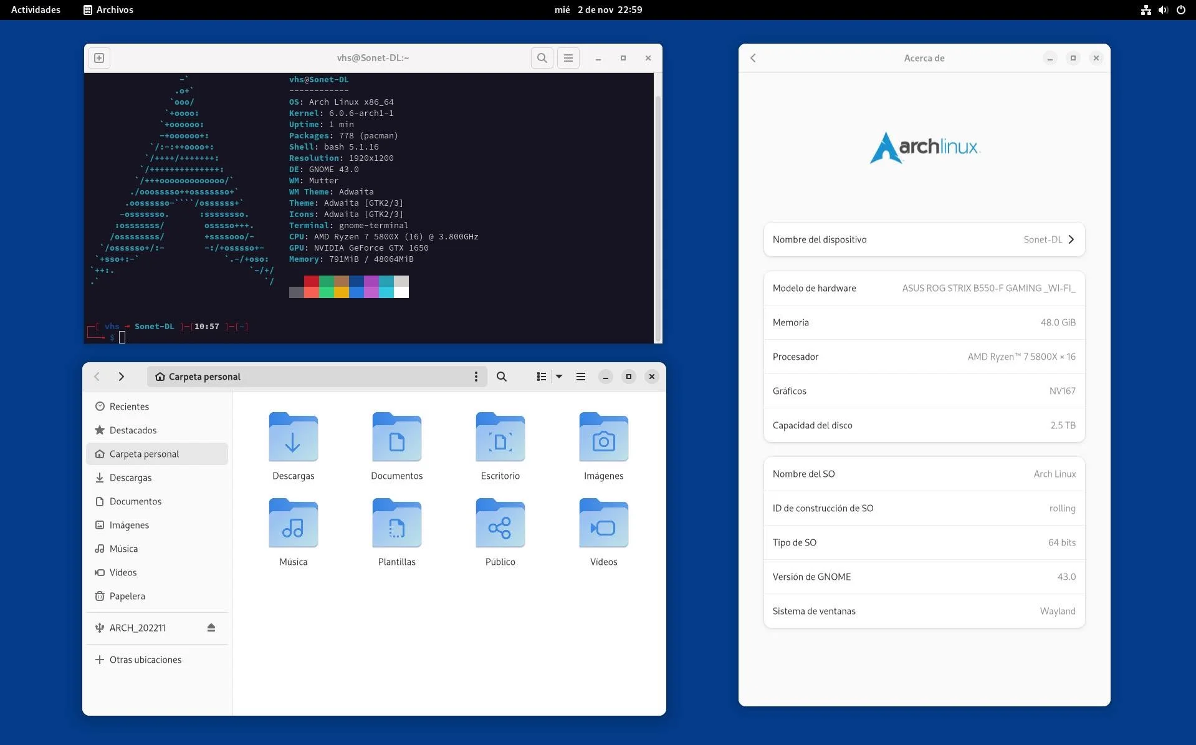Click the Kernel line in neofetch output
The image size is (1196, 745).
point(341,113)
